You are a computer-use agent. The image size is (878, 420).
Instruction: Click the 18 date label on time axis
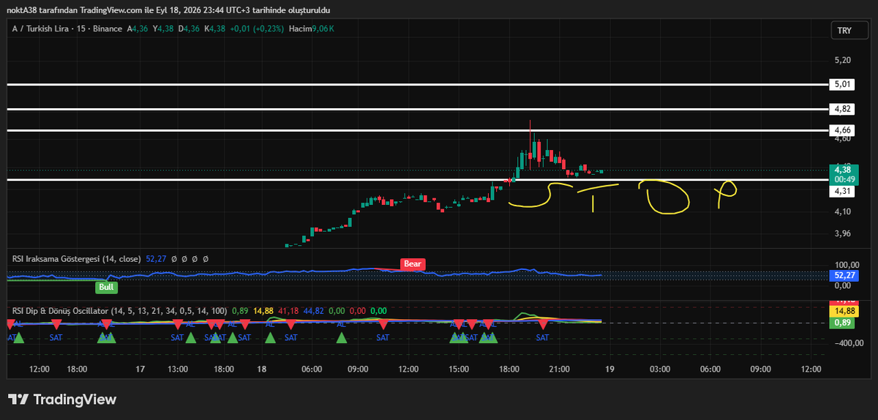coord(261,370)
